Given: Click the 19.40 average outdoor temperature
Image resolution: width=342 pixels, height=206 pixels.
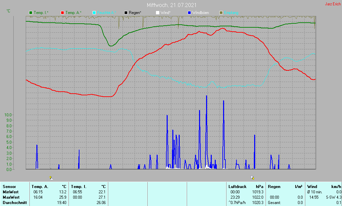Looking at the screenshot, I should (x=62, y=203).
